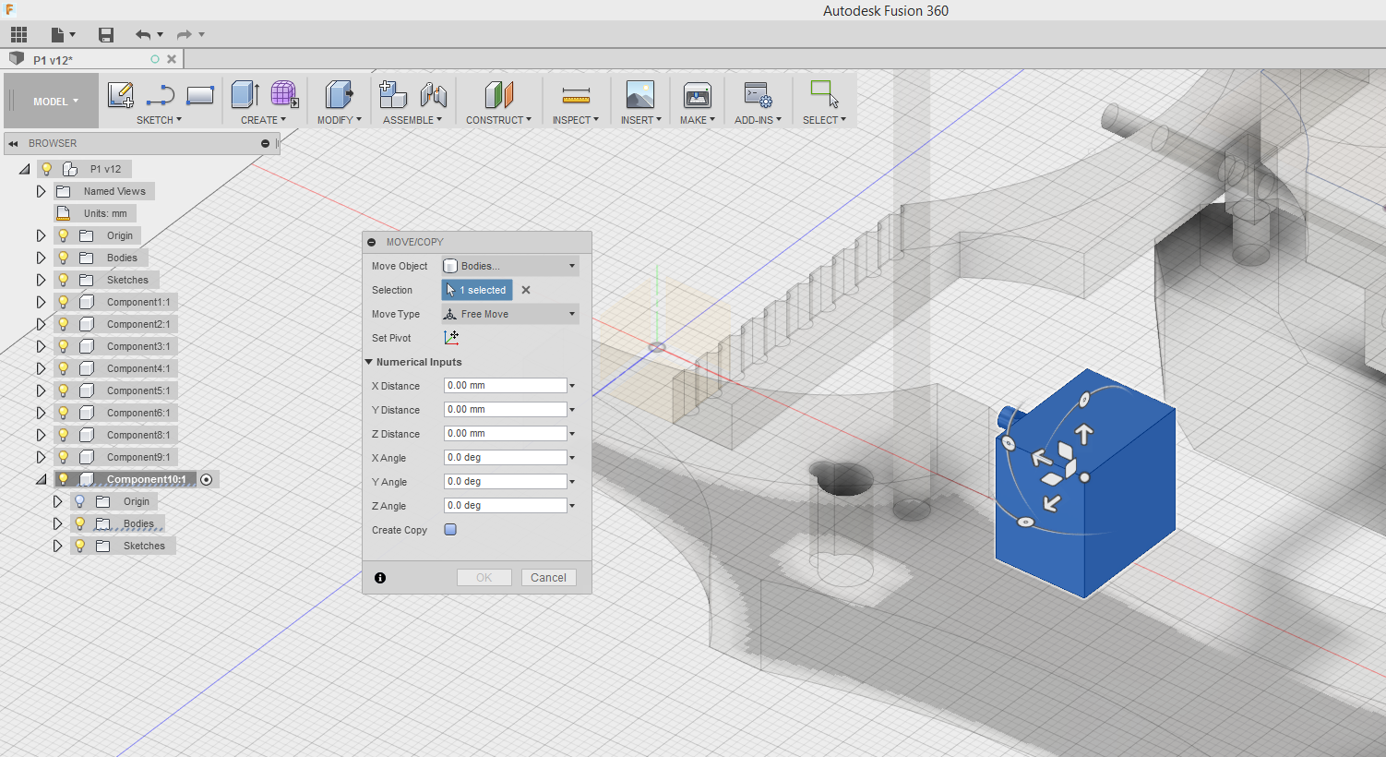Toggle visibility of Component3:1

tap(64, 346)
